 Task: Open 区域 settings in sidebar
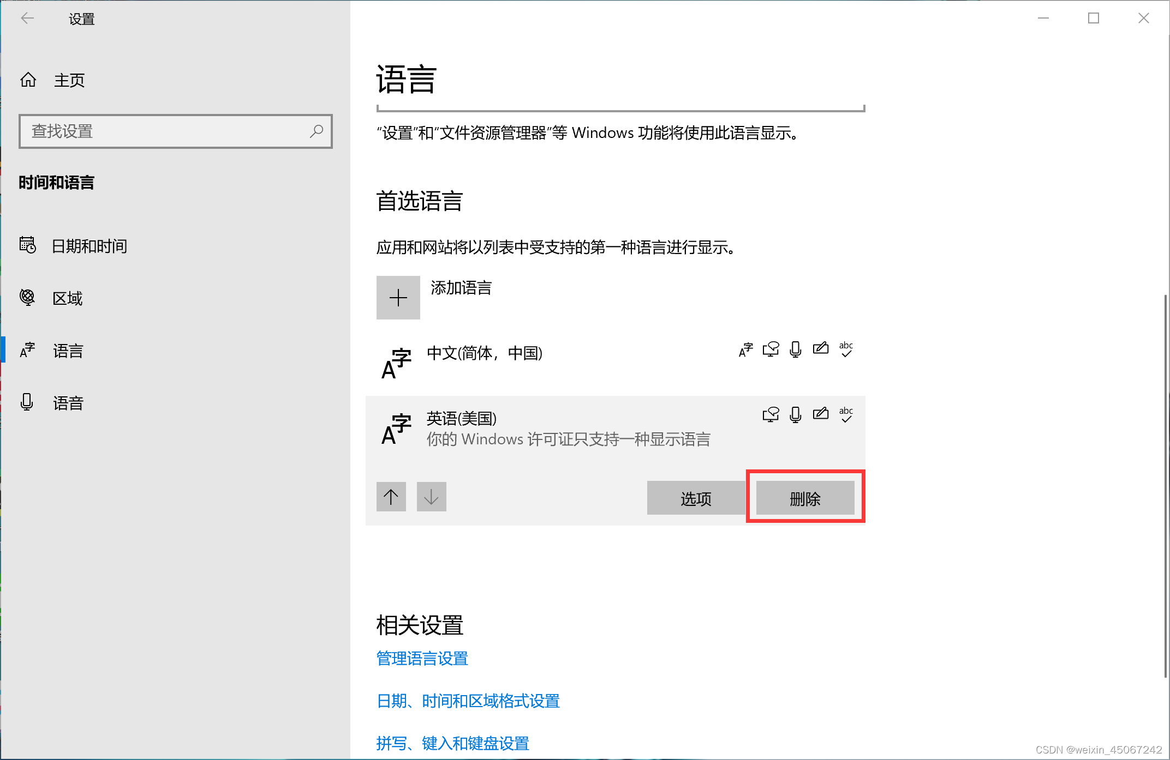pos(68,298)
